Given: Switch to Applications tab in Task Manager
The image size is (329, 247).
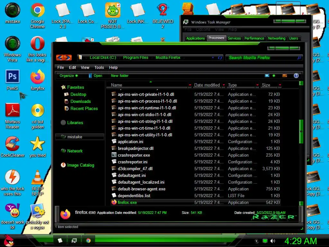Looking at the screenshot, I should pyautogui.click(x=196, y=38).
